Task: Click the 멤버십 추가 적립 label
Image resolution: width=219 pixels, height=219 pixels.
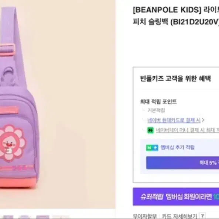Action: point(177,147)
